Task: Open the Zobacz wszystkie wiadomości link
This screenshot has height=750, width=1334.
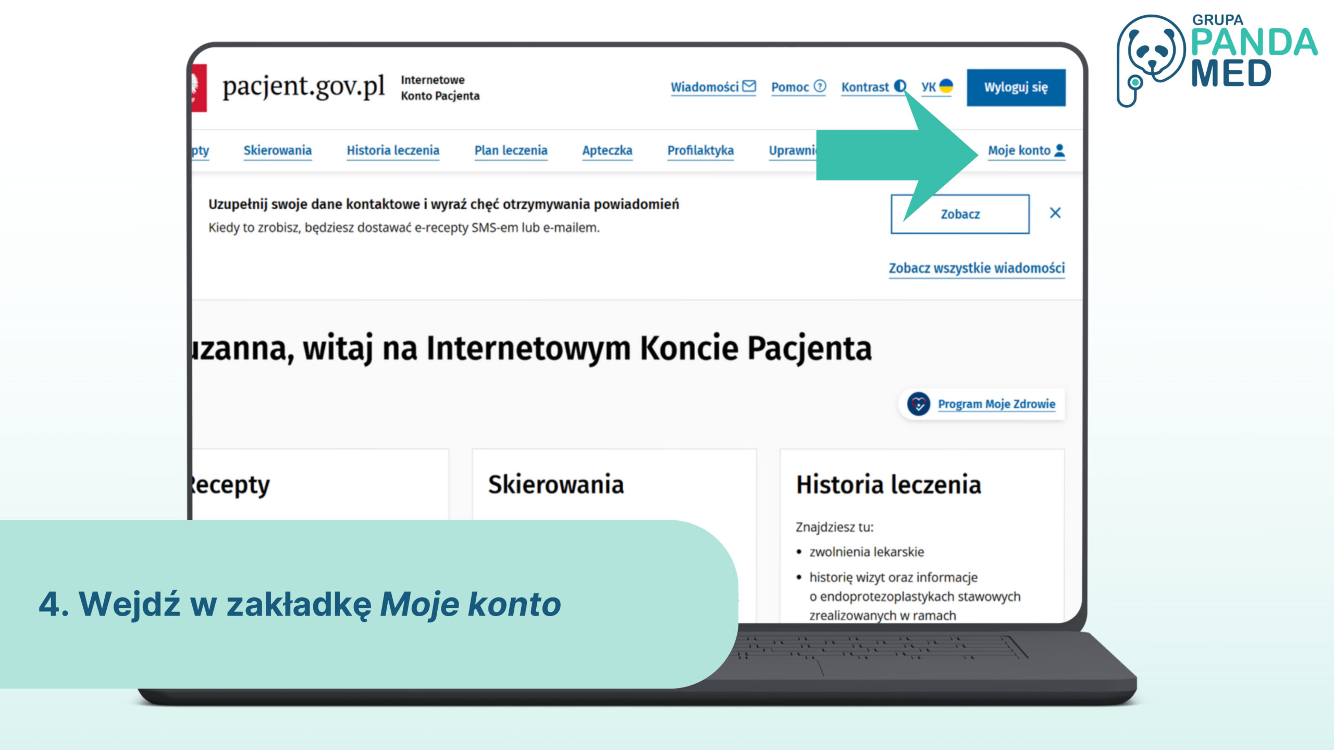Action: [977, 268]
